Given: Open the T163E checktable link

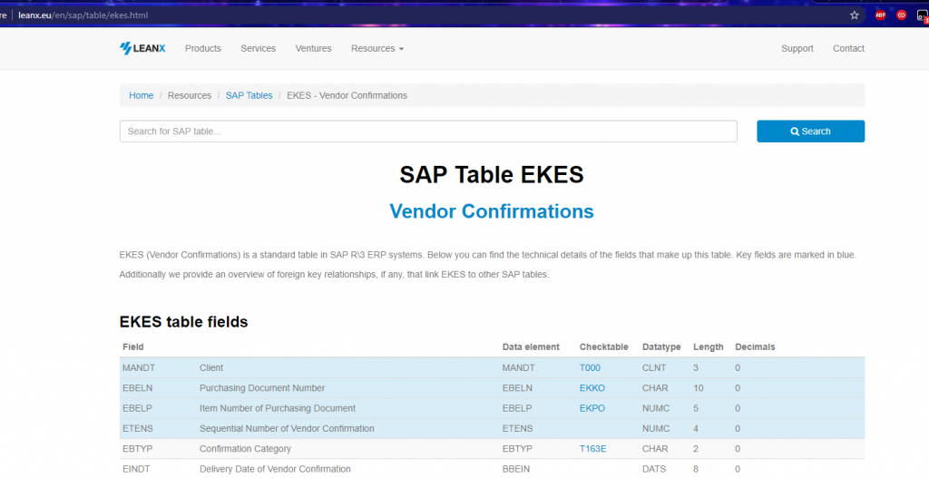Looking at the screenshot, I should pos(592,449).
